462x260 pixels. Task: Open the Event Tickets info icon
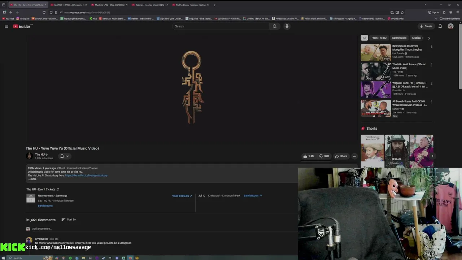[x=58, y=189]
